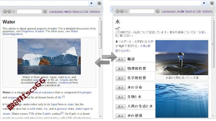Click the blue play arrow above left popup

click(91, 3)
